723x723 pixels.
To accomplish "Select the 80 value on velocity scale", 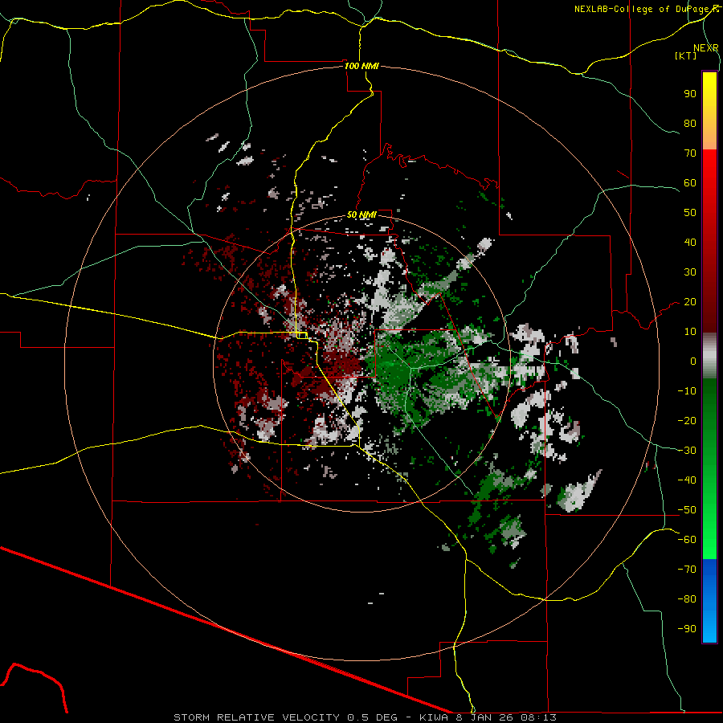I will coord(690,124).
